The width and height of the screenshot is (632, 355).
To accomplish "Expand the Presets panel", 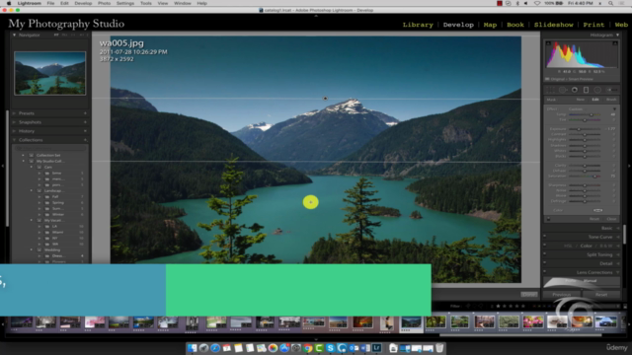I will [14, 113].
